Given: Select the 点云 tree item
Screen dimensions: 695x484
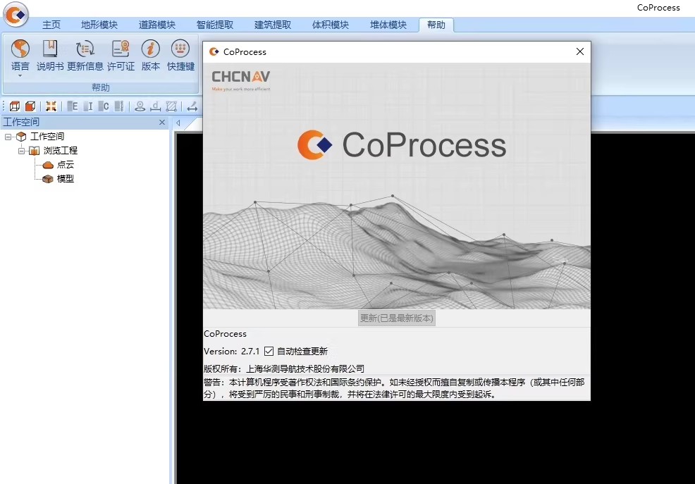Looking at the screenshot, I should tap(65, 165).
